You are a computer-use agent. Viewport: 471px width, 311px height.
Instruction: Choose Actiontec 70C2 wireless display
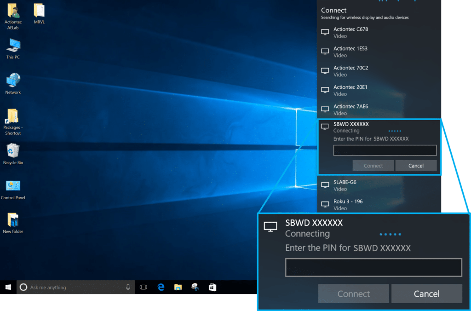379,71
